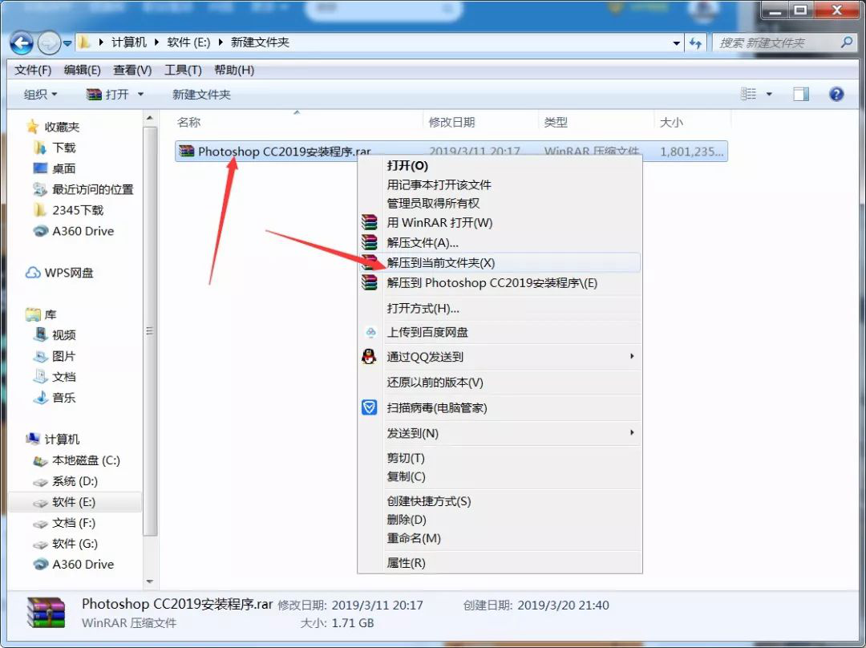The image size is (866, 648).
Task: Sort by the 大小 column header
Action: coord(672,122)
